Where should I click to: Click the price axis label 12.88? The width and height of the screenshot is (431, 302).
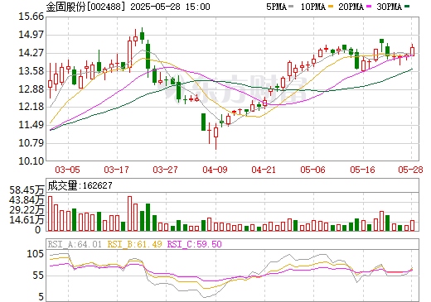click(x=31, y=89)
